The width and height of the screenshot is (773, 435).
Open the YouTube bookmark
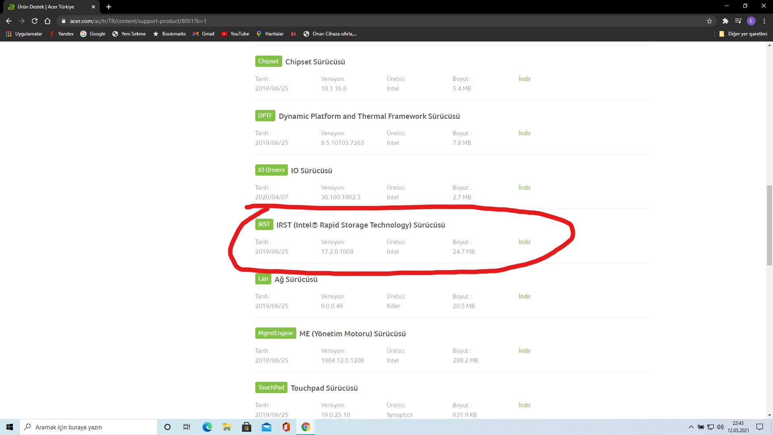(x=235, y=34)
